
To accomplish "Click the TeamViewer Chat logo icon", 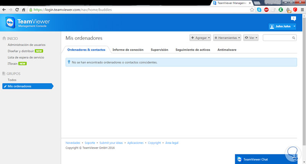I will pos(239,159).
